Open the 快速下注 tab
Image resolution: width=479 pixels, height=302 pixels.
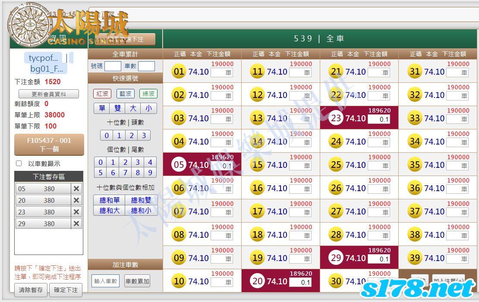125,39
